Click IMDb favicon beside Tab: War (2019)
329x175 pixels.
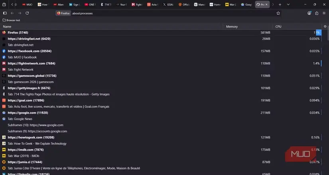pos(4,156)
